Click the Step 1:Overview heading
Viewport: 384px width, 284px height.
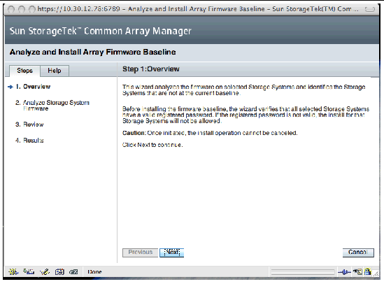point(151,69)
